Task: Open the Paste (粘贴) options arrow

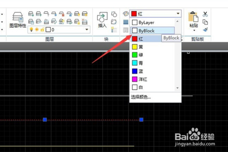Action: (x=194, y=30)
